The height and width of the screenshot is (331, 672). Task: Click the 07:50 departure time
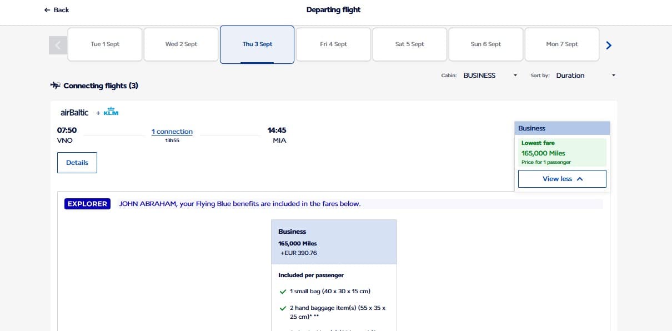click(67, 130)
